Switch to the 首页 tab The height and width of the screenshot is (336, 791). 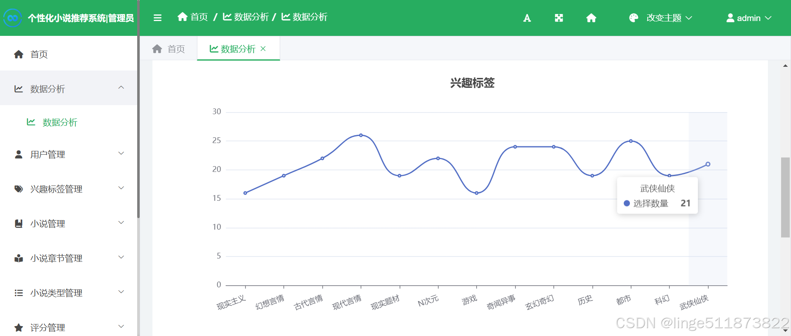[x=168, y=49]
